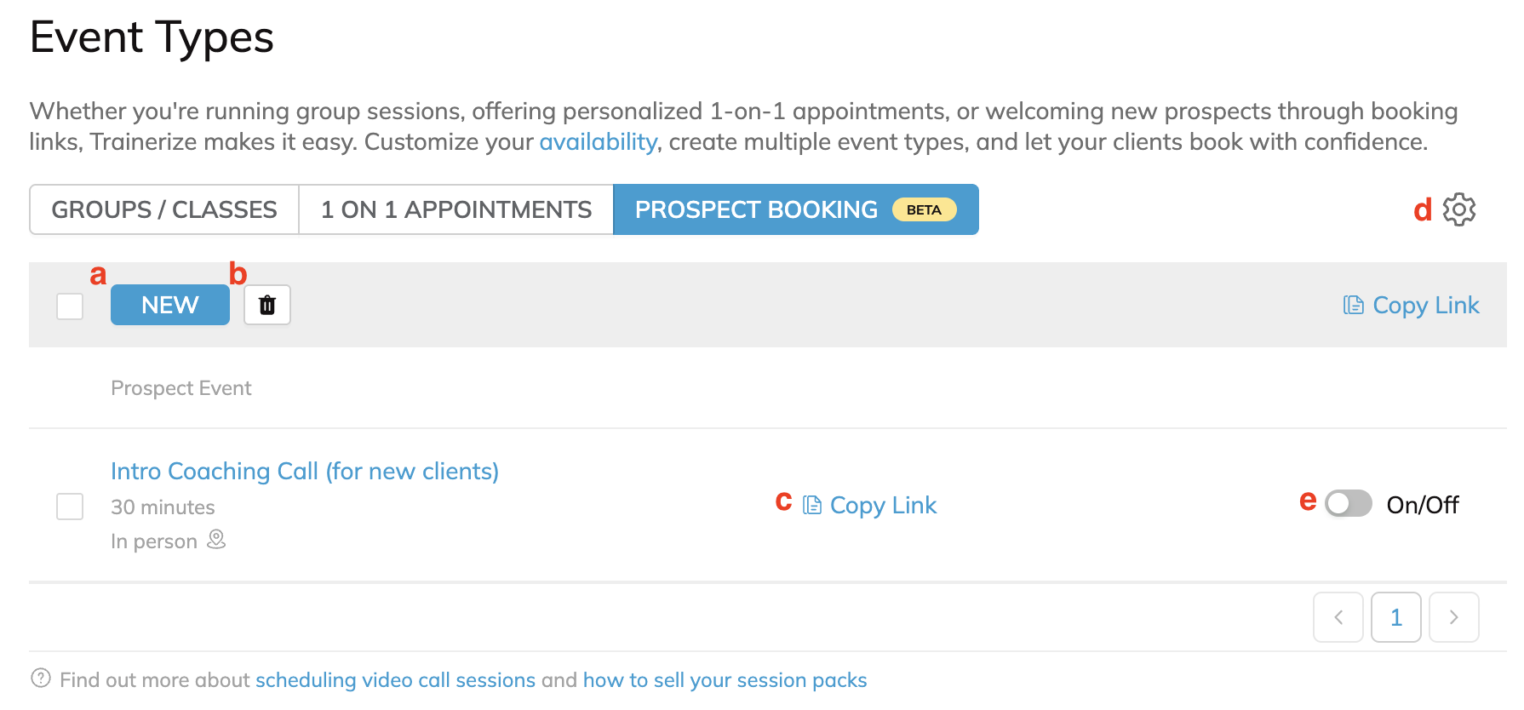Screen dimensions: 1524x710
Task: Click the help question mark icon
Action: tap(40, 679)
